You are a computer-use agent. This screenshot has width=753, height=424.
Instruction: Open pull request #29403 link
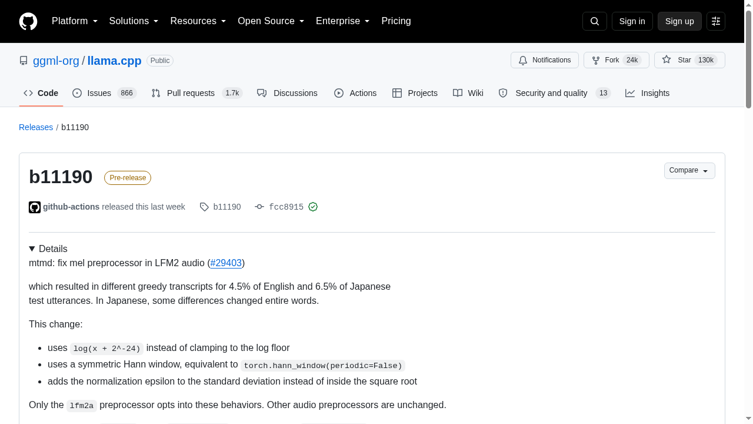click(x=226, y=263)
